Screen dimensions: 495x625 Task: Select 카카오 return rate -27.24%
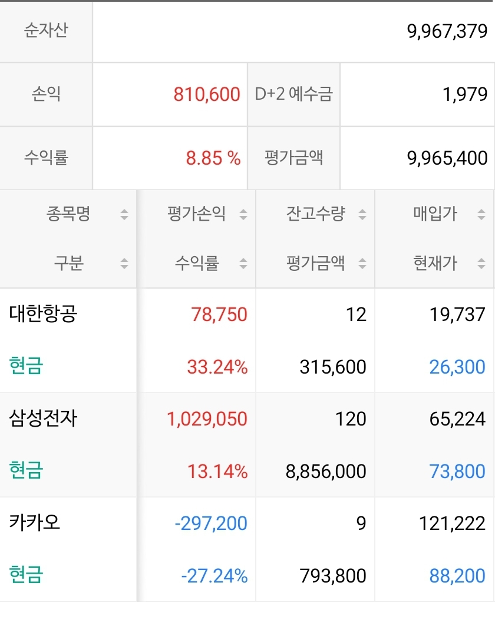211,575
